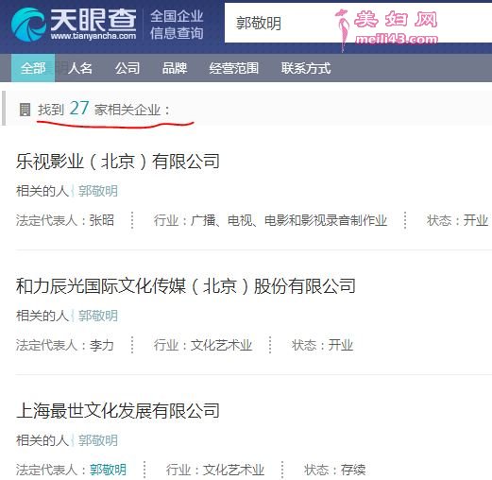Open the 经营范围 tab
The image size is (492, 480).
coord(234,68)
